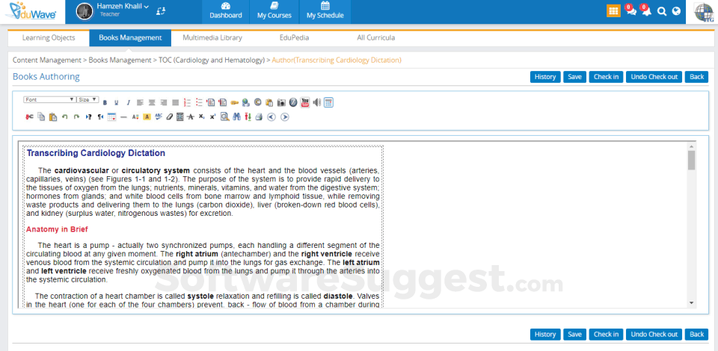Align text left
Screen dimensions: 718x351
[140, 102]
